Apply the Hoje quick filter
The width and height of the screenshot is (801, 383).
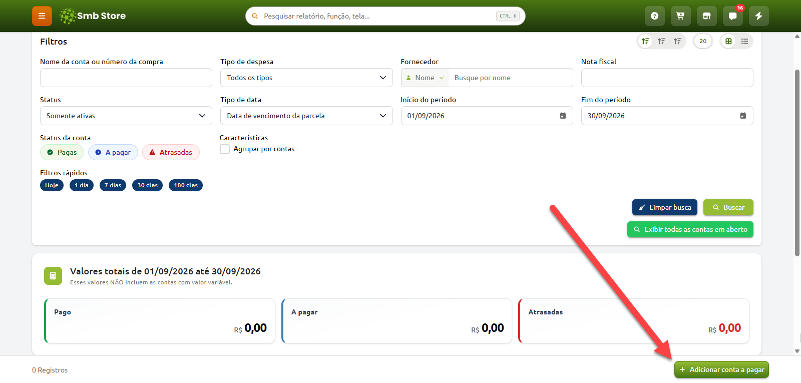click(52, 185)
